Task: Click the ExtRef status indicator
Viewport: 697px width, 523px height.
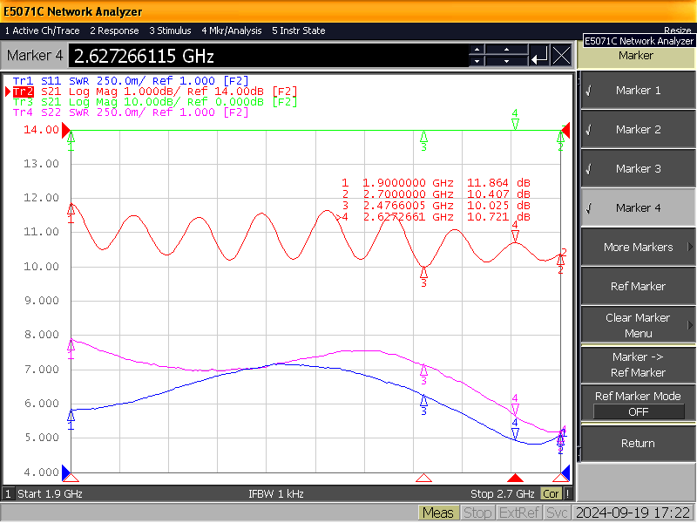Action: (x=518, y=513)
